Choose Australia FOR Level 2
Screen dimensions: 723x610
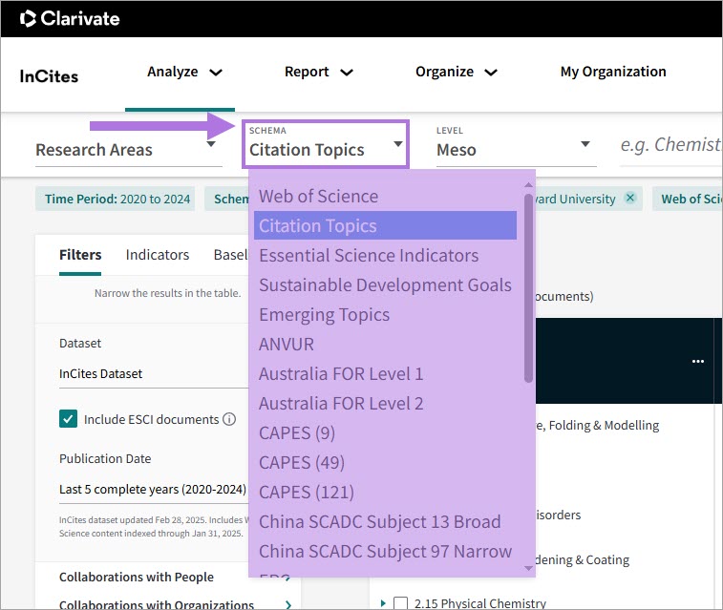[x=385, y=403]
